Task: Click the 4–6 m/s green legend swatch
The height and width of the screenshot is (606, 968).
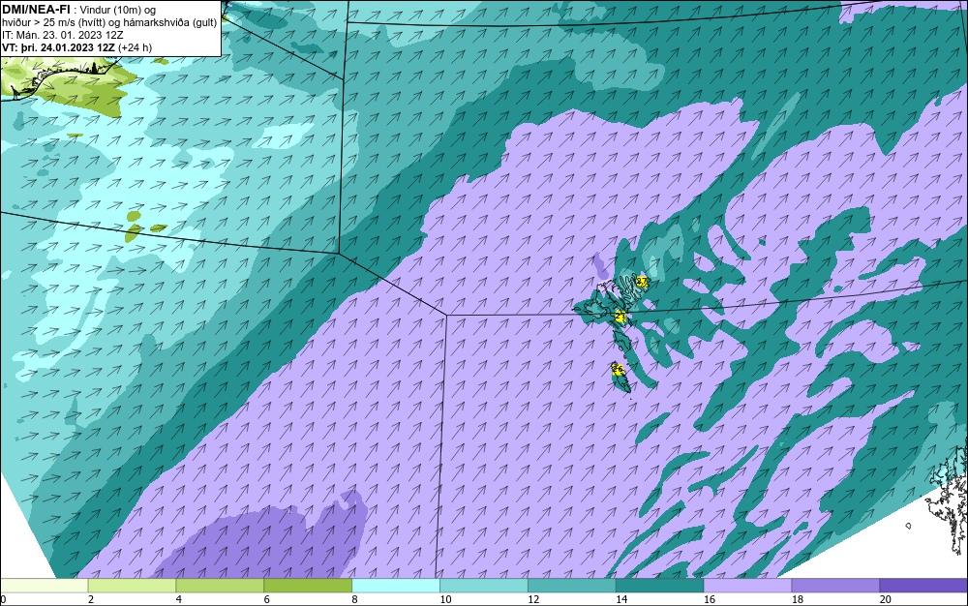Action: pyautogui.click(x=220, y=586)
